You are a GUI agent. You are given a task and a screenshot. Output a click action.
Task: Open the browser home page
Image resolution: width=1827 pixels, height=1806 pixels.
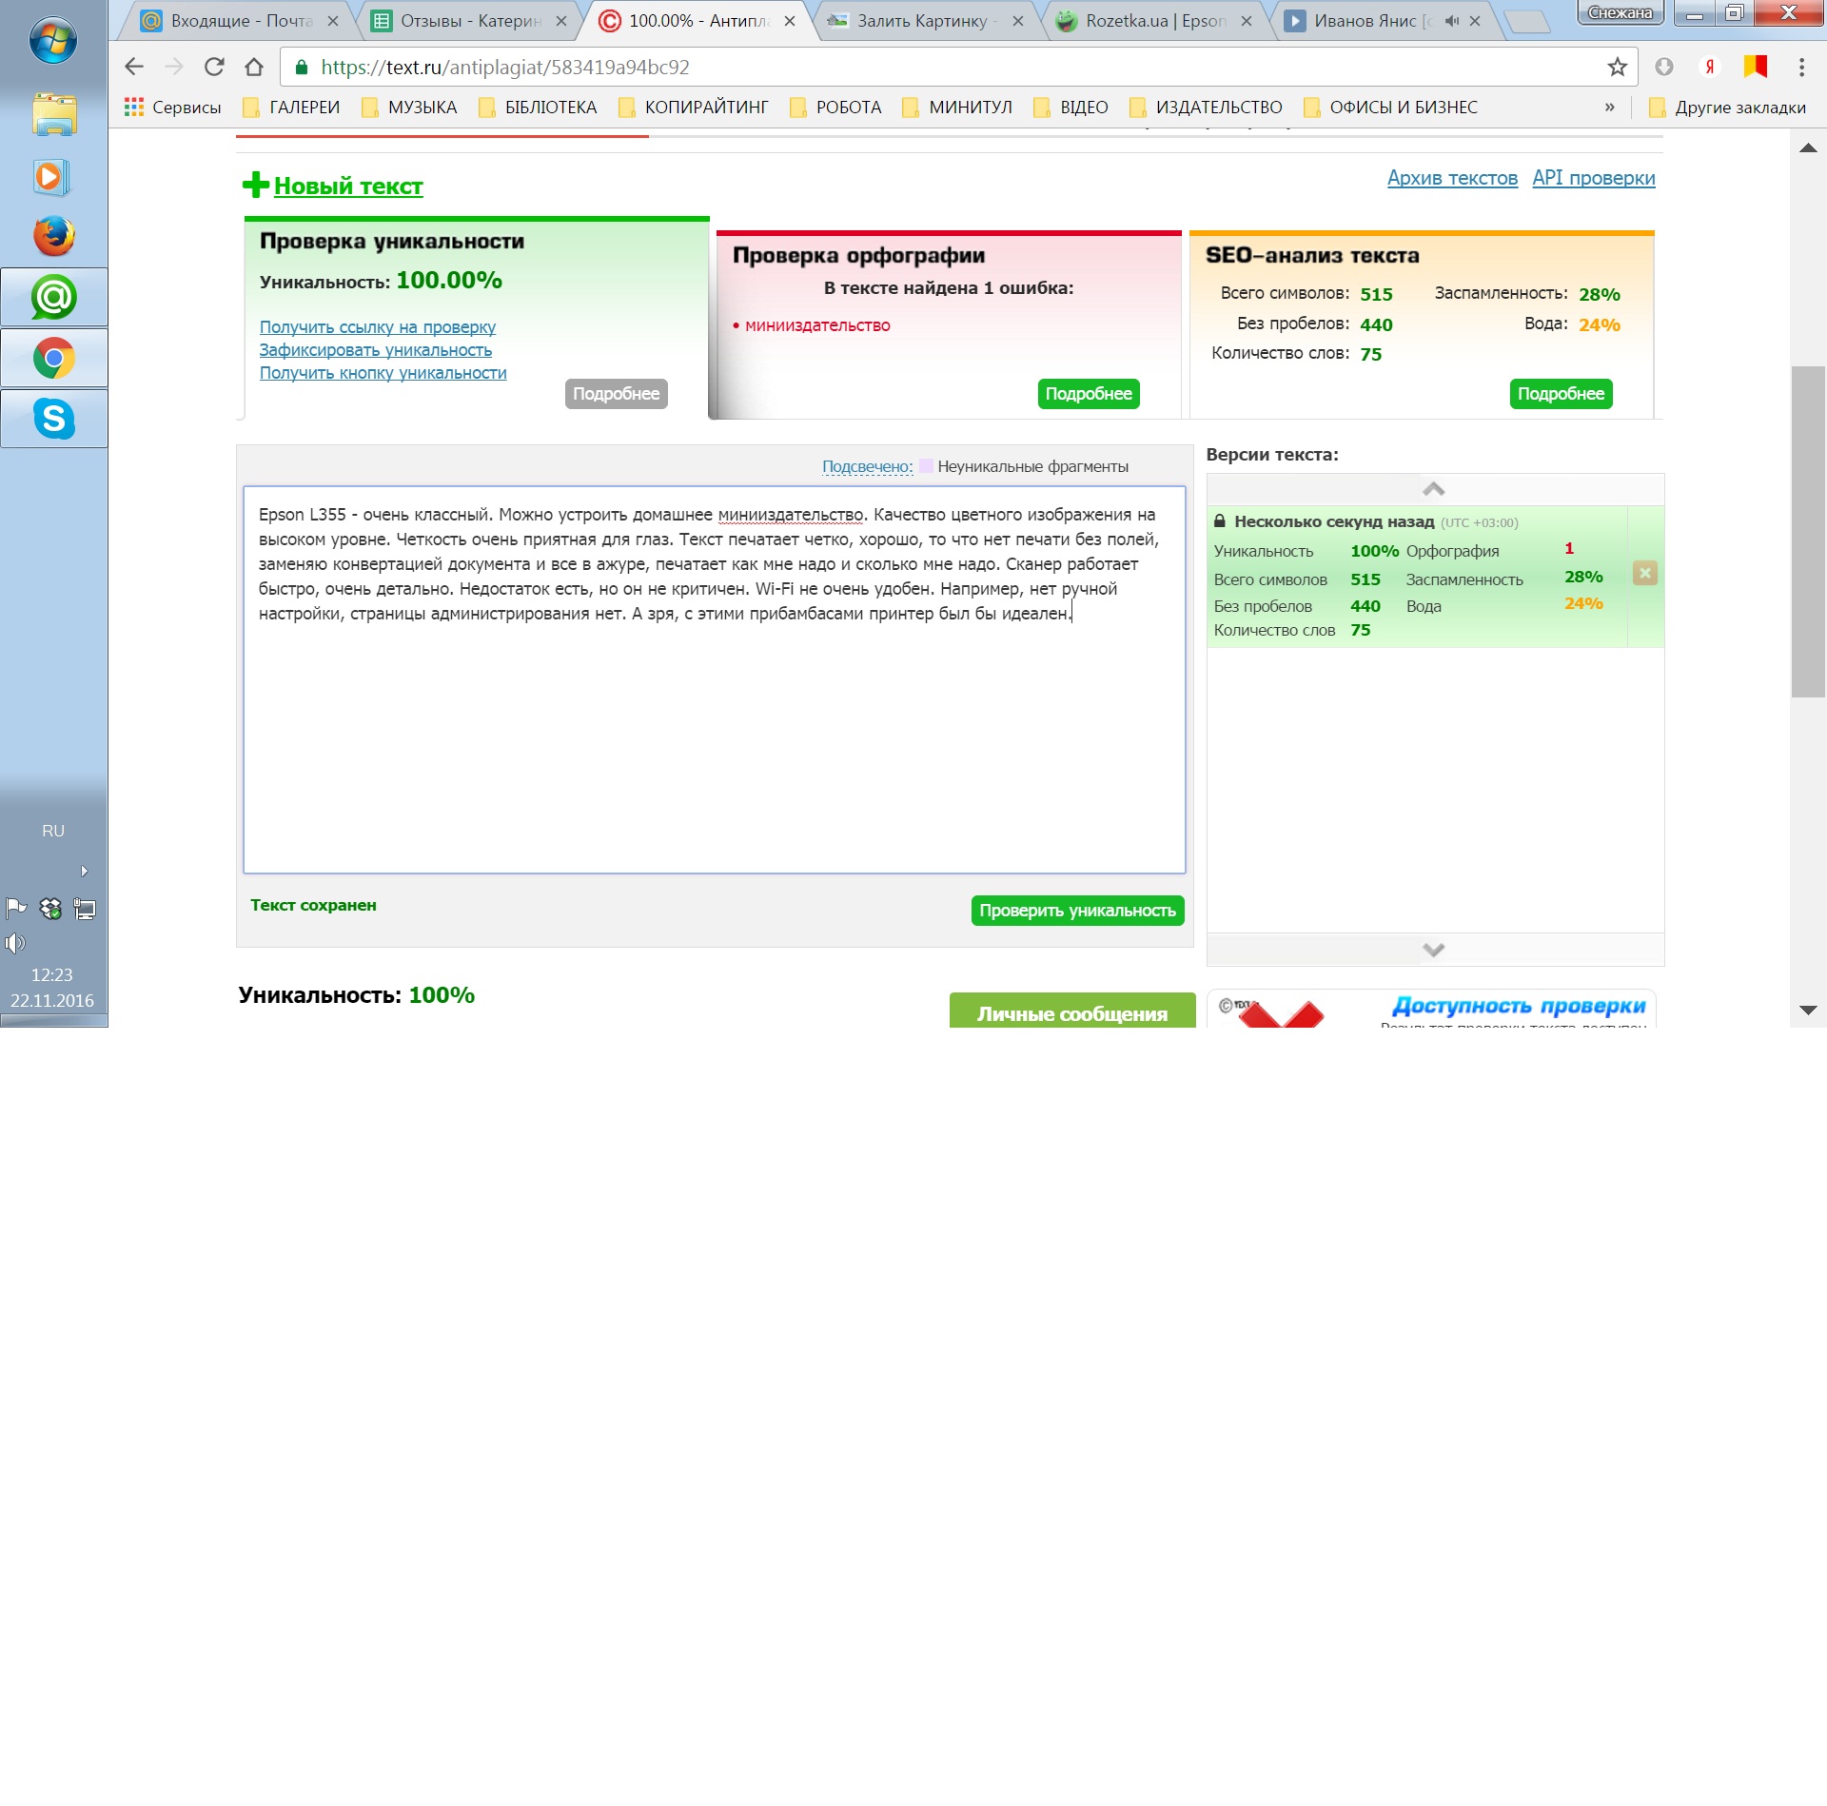coord(254,67)
